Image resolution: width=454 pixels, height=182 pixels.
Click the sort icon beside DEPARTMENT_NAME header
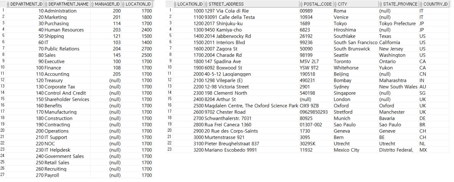[46, 4]
